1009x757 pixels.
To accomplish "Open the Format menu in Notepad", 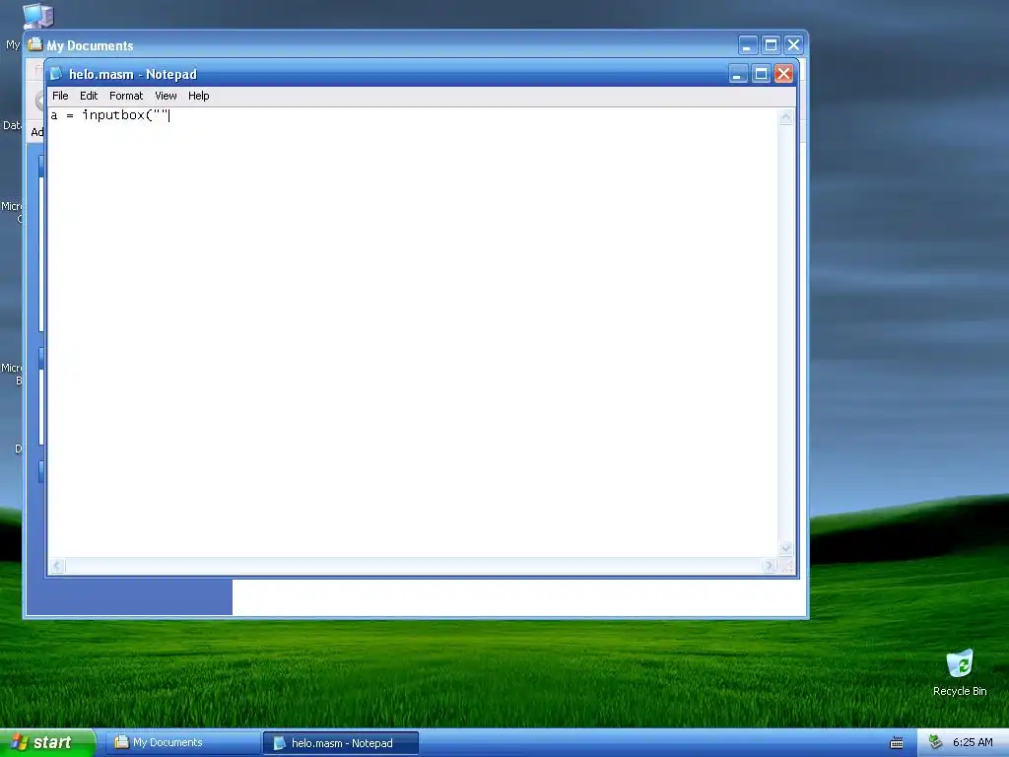I will [126, 96].
